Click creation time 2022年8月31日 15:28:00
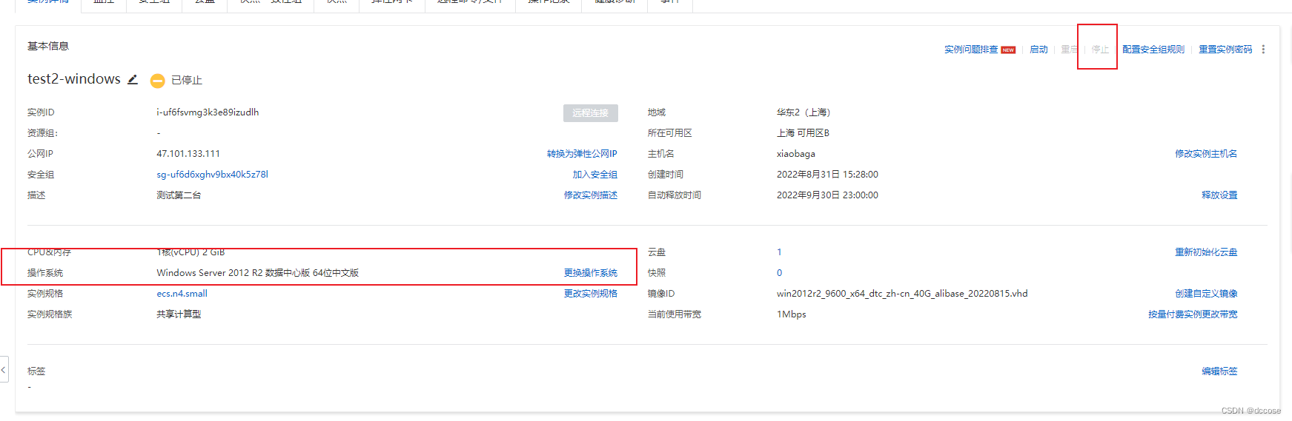 (x=827, y=175)
